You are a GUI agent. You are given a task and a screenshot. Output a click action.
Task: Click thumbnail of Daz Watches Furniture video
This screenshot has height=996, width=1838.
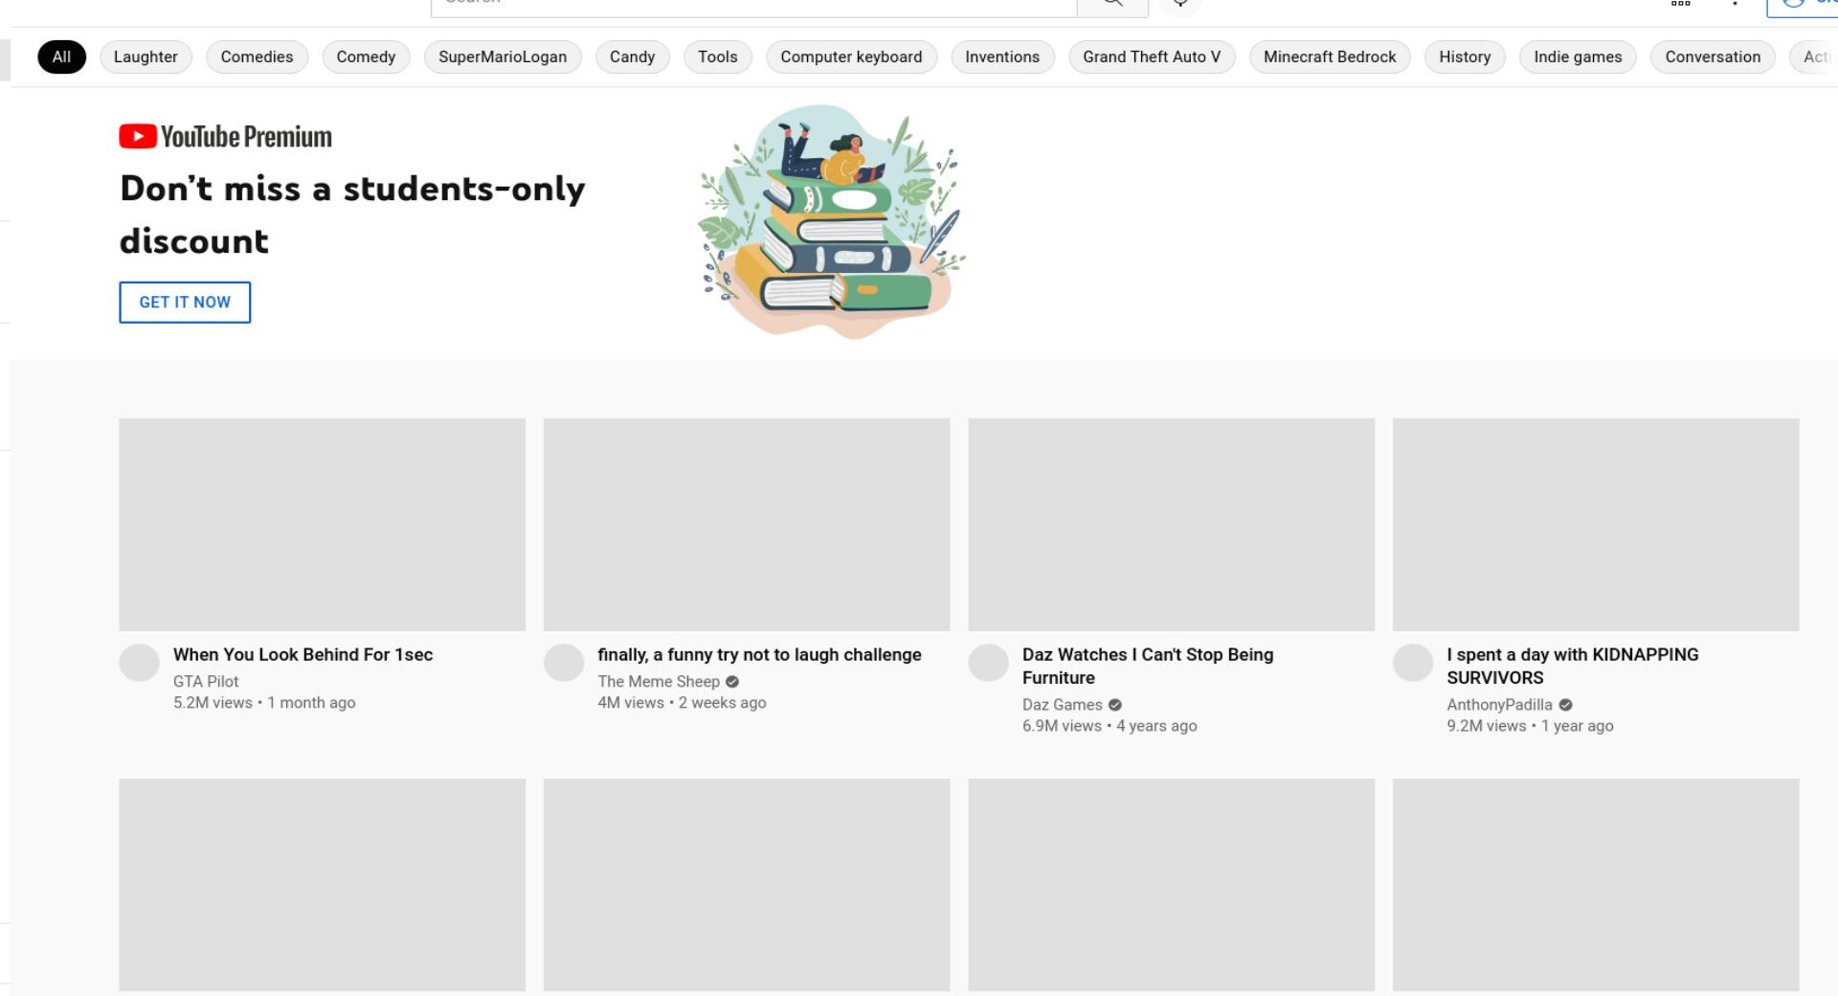click(x=1171, y=525)
